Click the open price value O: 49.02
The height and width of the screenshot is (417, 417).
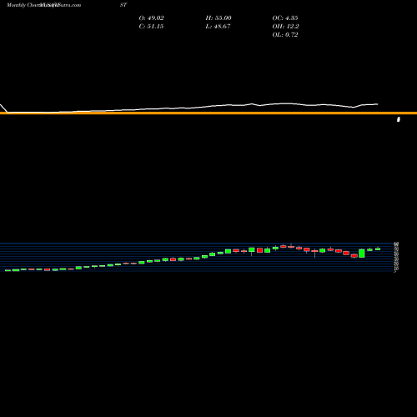[x=151, y=18]
